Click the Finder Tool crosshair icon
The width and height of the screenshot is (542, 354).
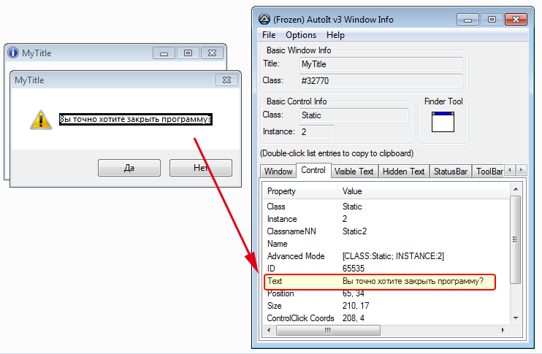pyautogui.click(x=443, y=121)
